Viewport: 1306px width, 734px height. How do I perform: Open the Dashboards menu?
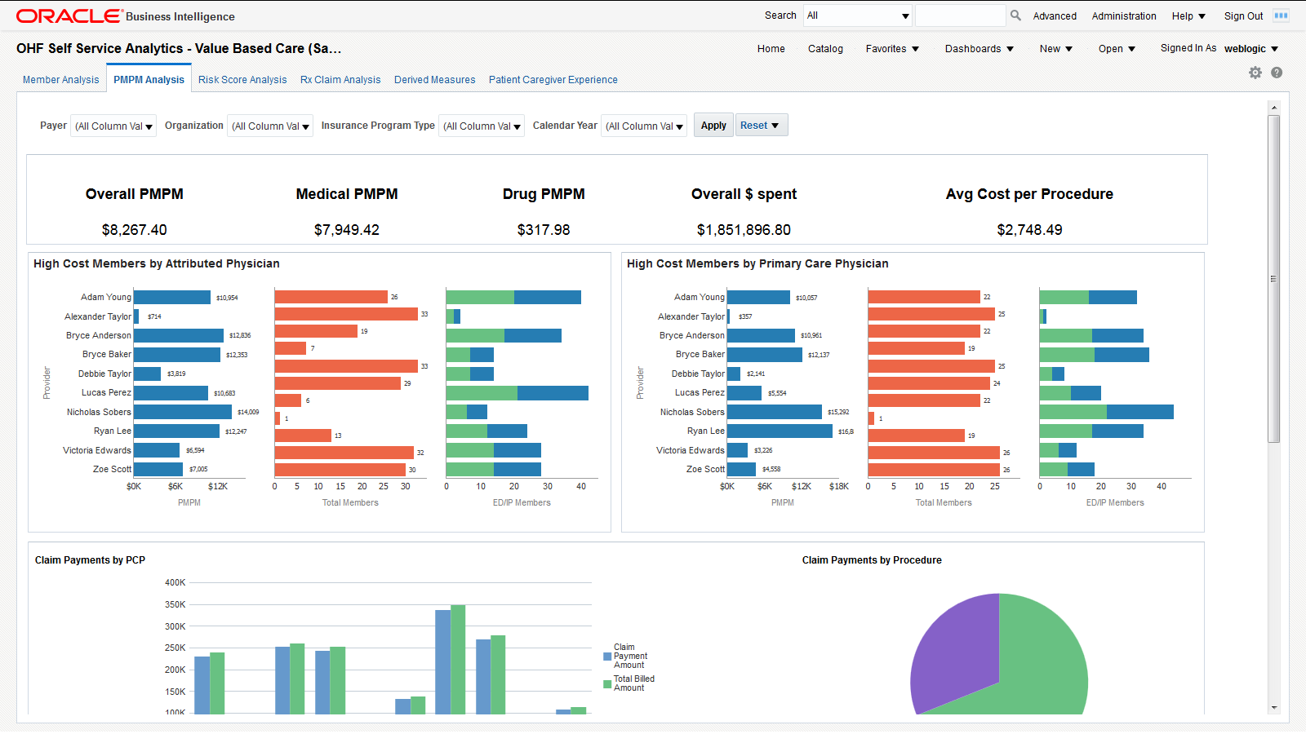(x=979, y=48)
